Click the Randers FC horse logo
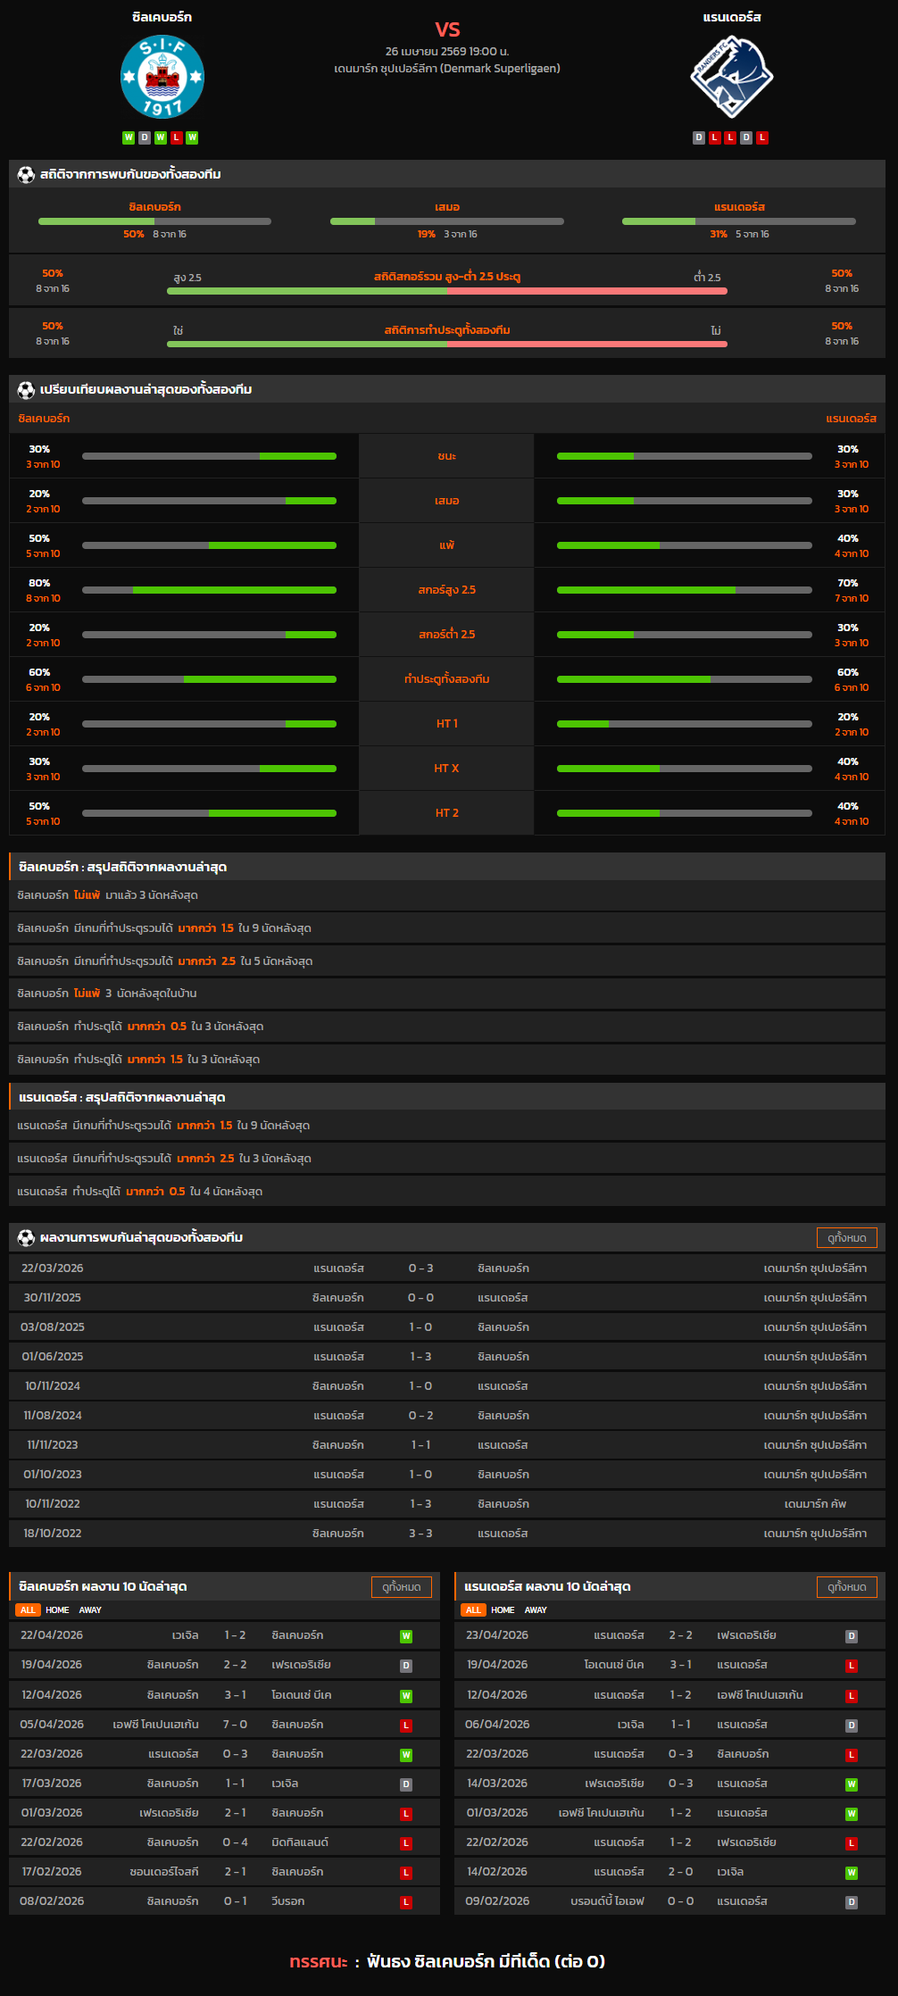The height and width of the screenshot is (1996, 898). pos(731,77)
